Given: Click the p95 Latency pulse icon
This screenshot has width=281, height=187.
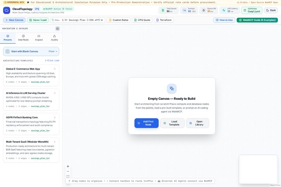Looking at the screenshot, I should pyautogui.click(x=224, y=10).
